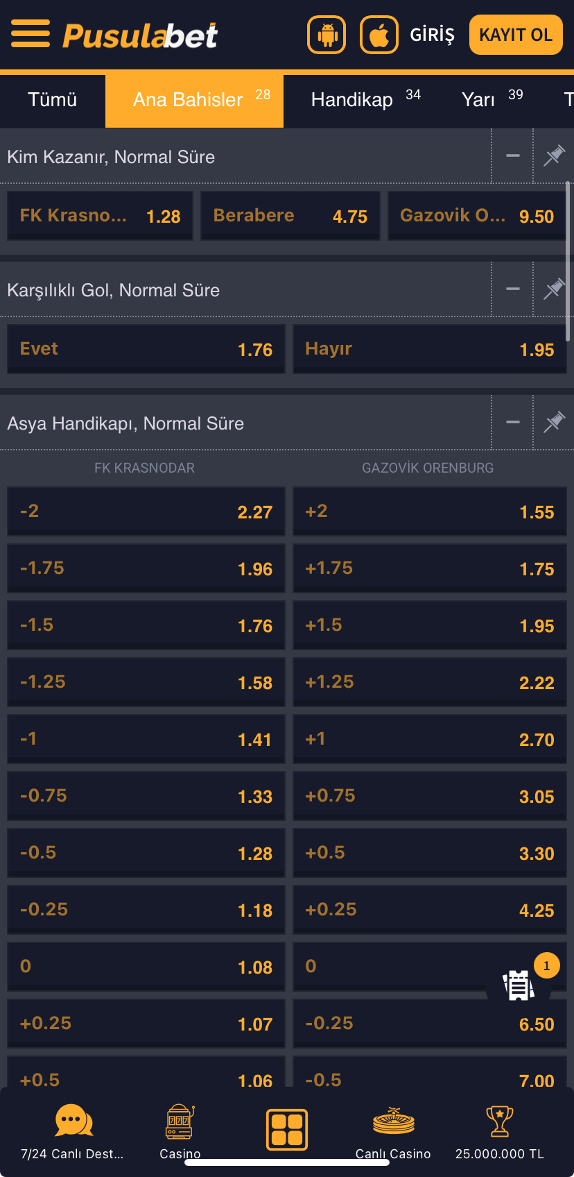This screenshot has height=1177, width=574.
Task: Open the central apps grid icon
Action: click(286, 1129)
